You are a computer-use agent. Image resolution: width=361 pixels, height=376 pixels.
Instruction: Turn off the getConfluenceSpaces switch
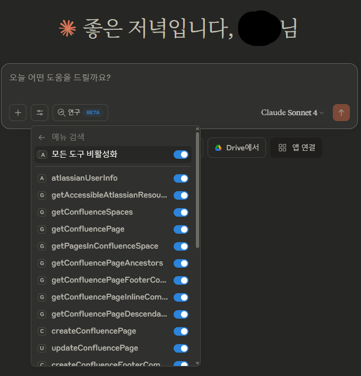coord(181,212)
